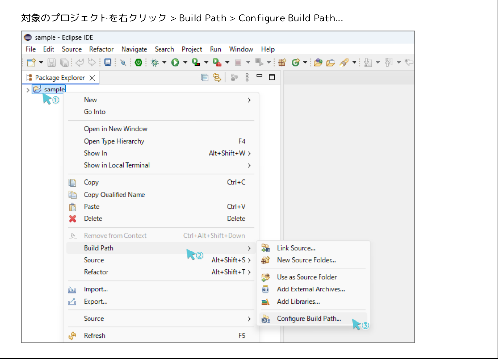The width and height of the screenshot is (498, 359).
Task: Open the Package Explorer View Menu
Action: tap(247, 77)
